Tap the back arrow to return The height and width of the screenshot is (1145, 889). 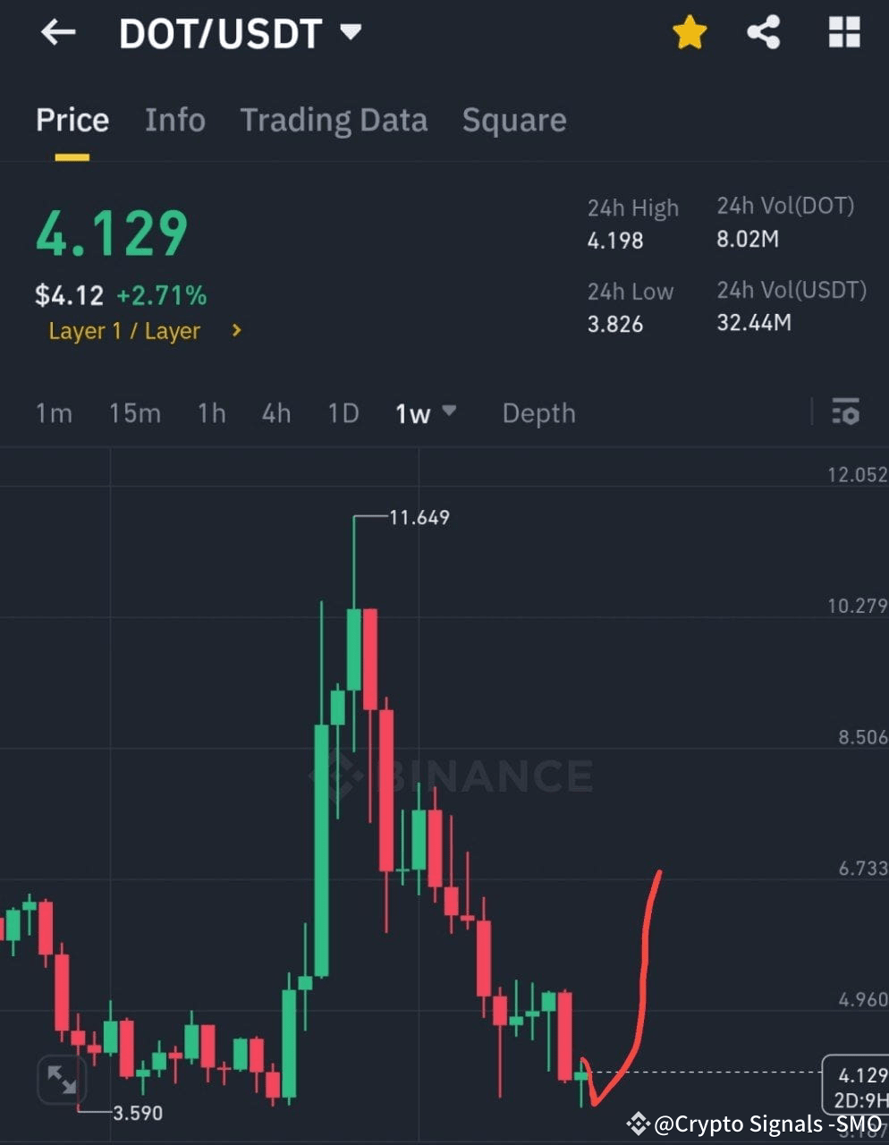(x=57, y=32)
